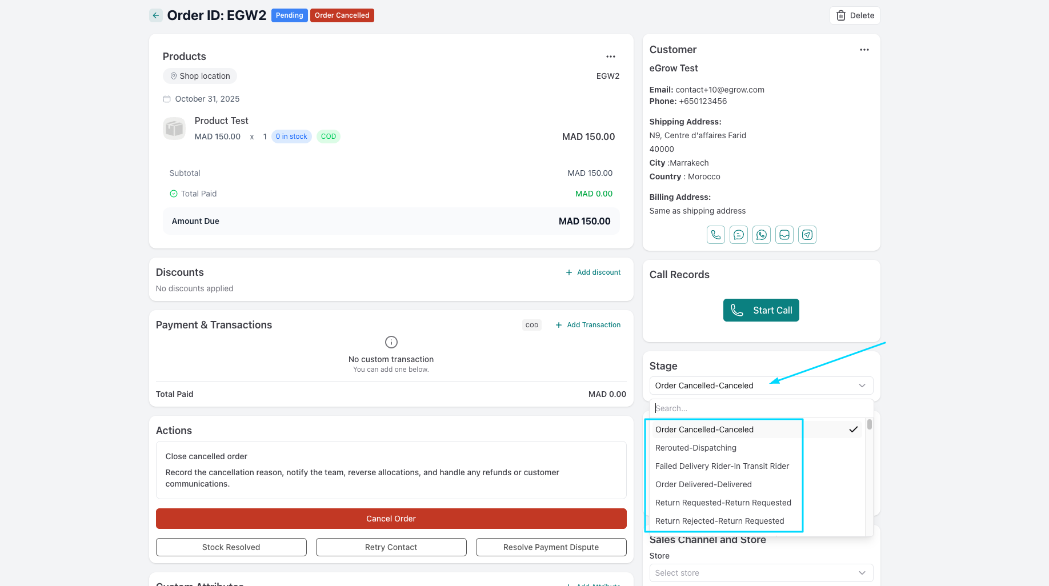This screenshot has height=586, width=1049.
Task: Open the Customer three-dot options menu
Action: pyautogui.click(x=864, y=50)
